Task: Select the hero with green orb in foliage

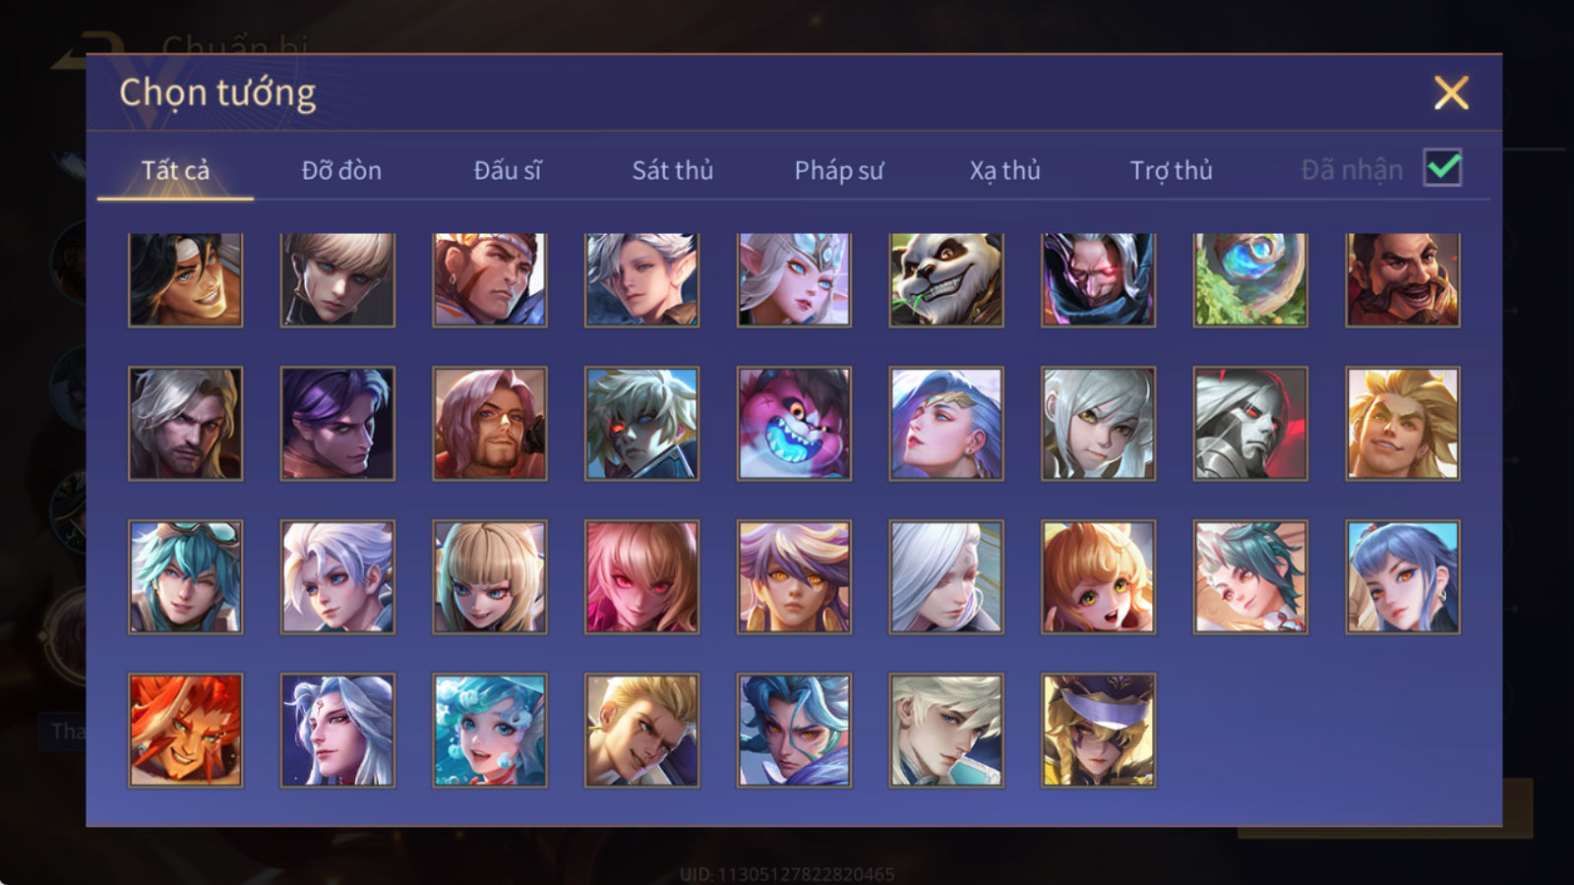Action: [x=1250, y=280]
